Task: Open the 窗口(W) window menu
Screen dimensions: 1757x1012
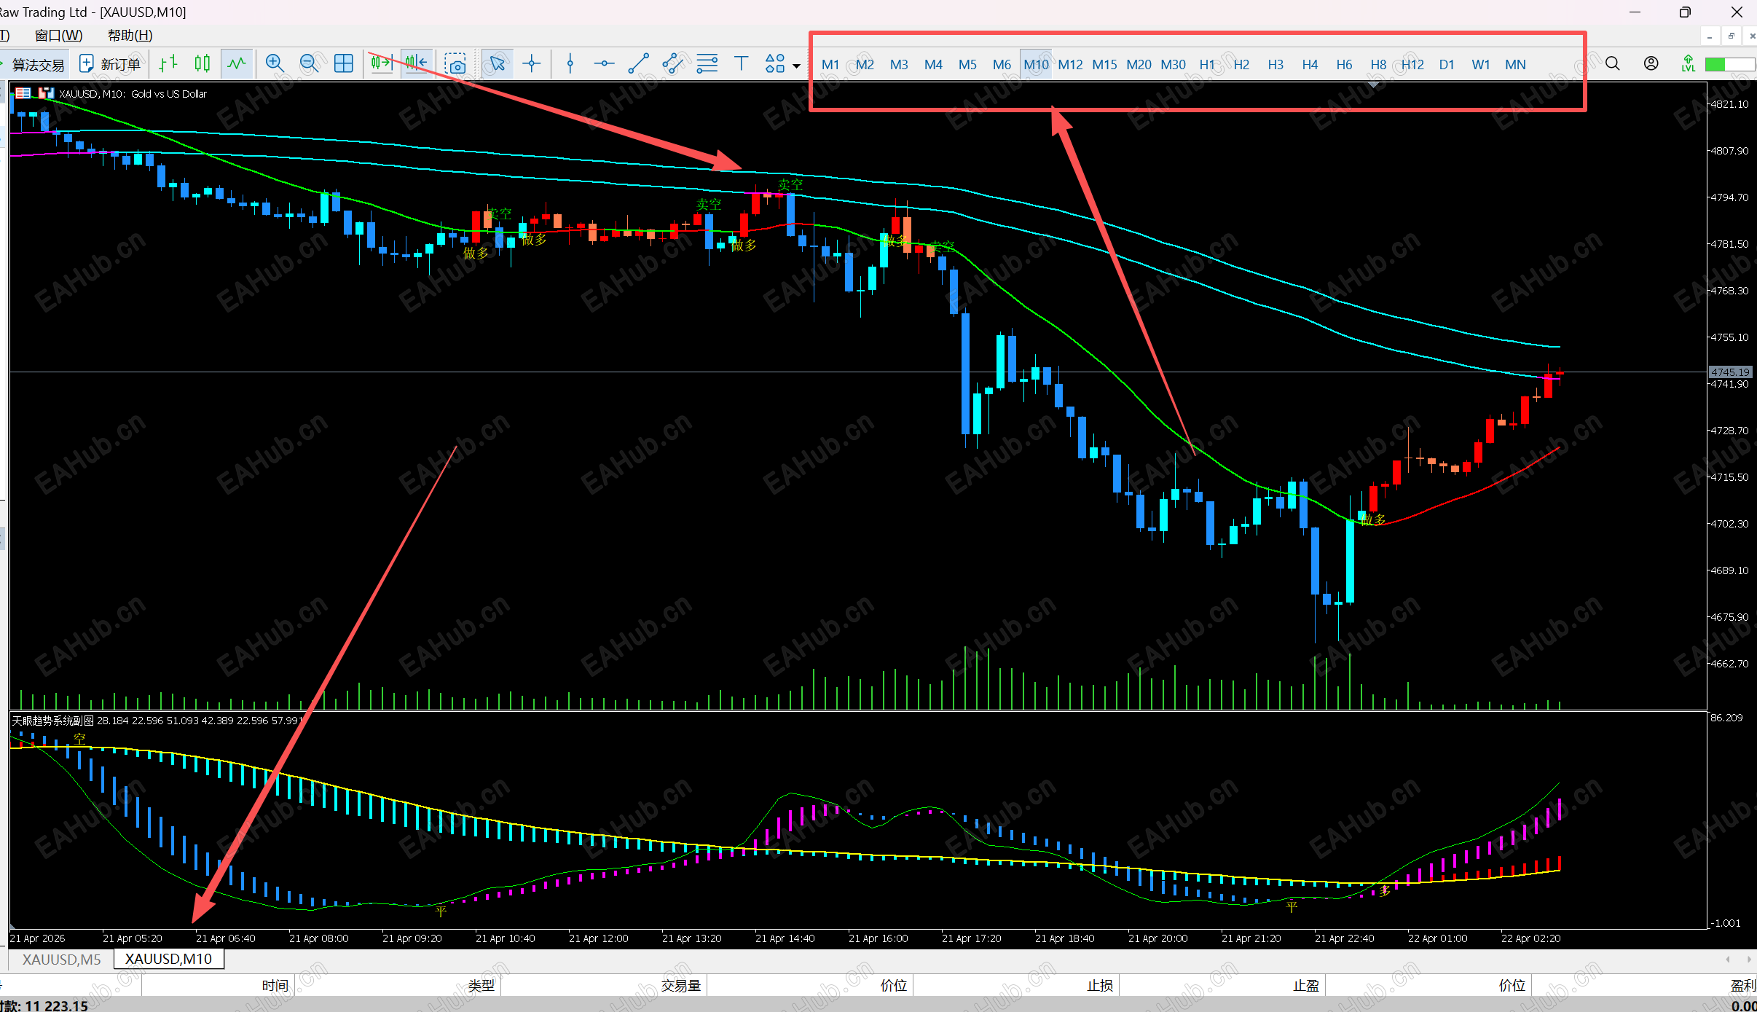Action: [x=58, y=35]
